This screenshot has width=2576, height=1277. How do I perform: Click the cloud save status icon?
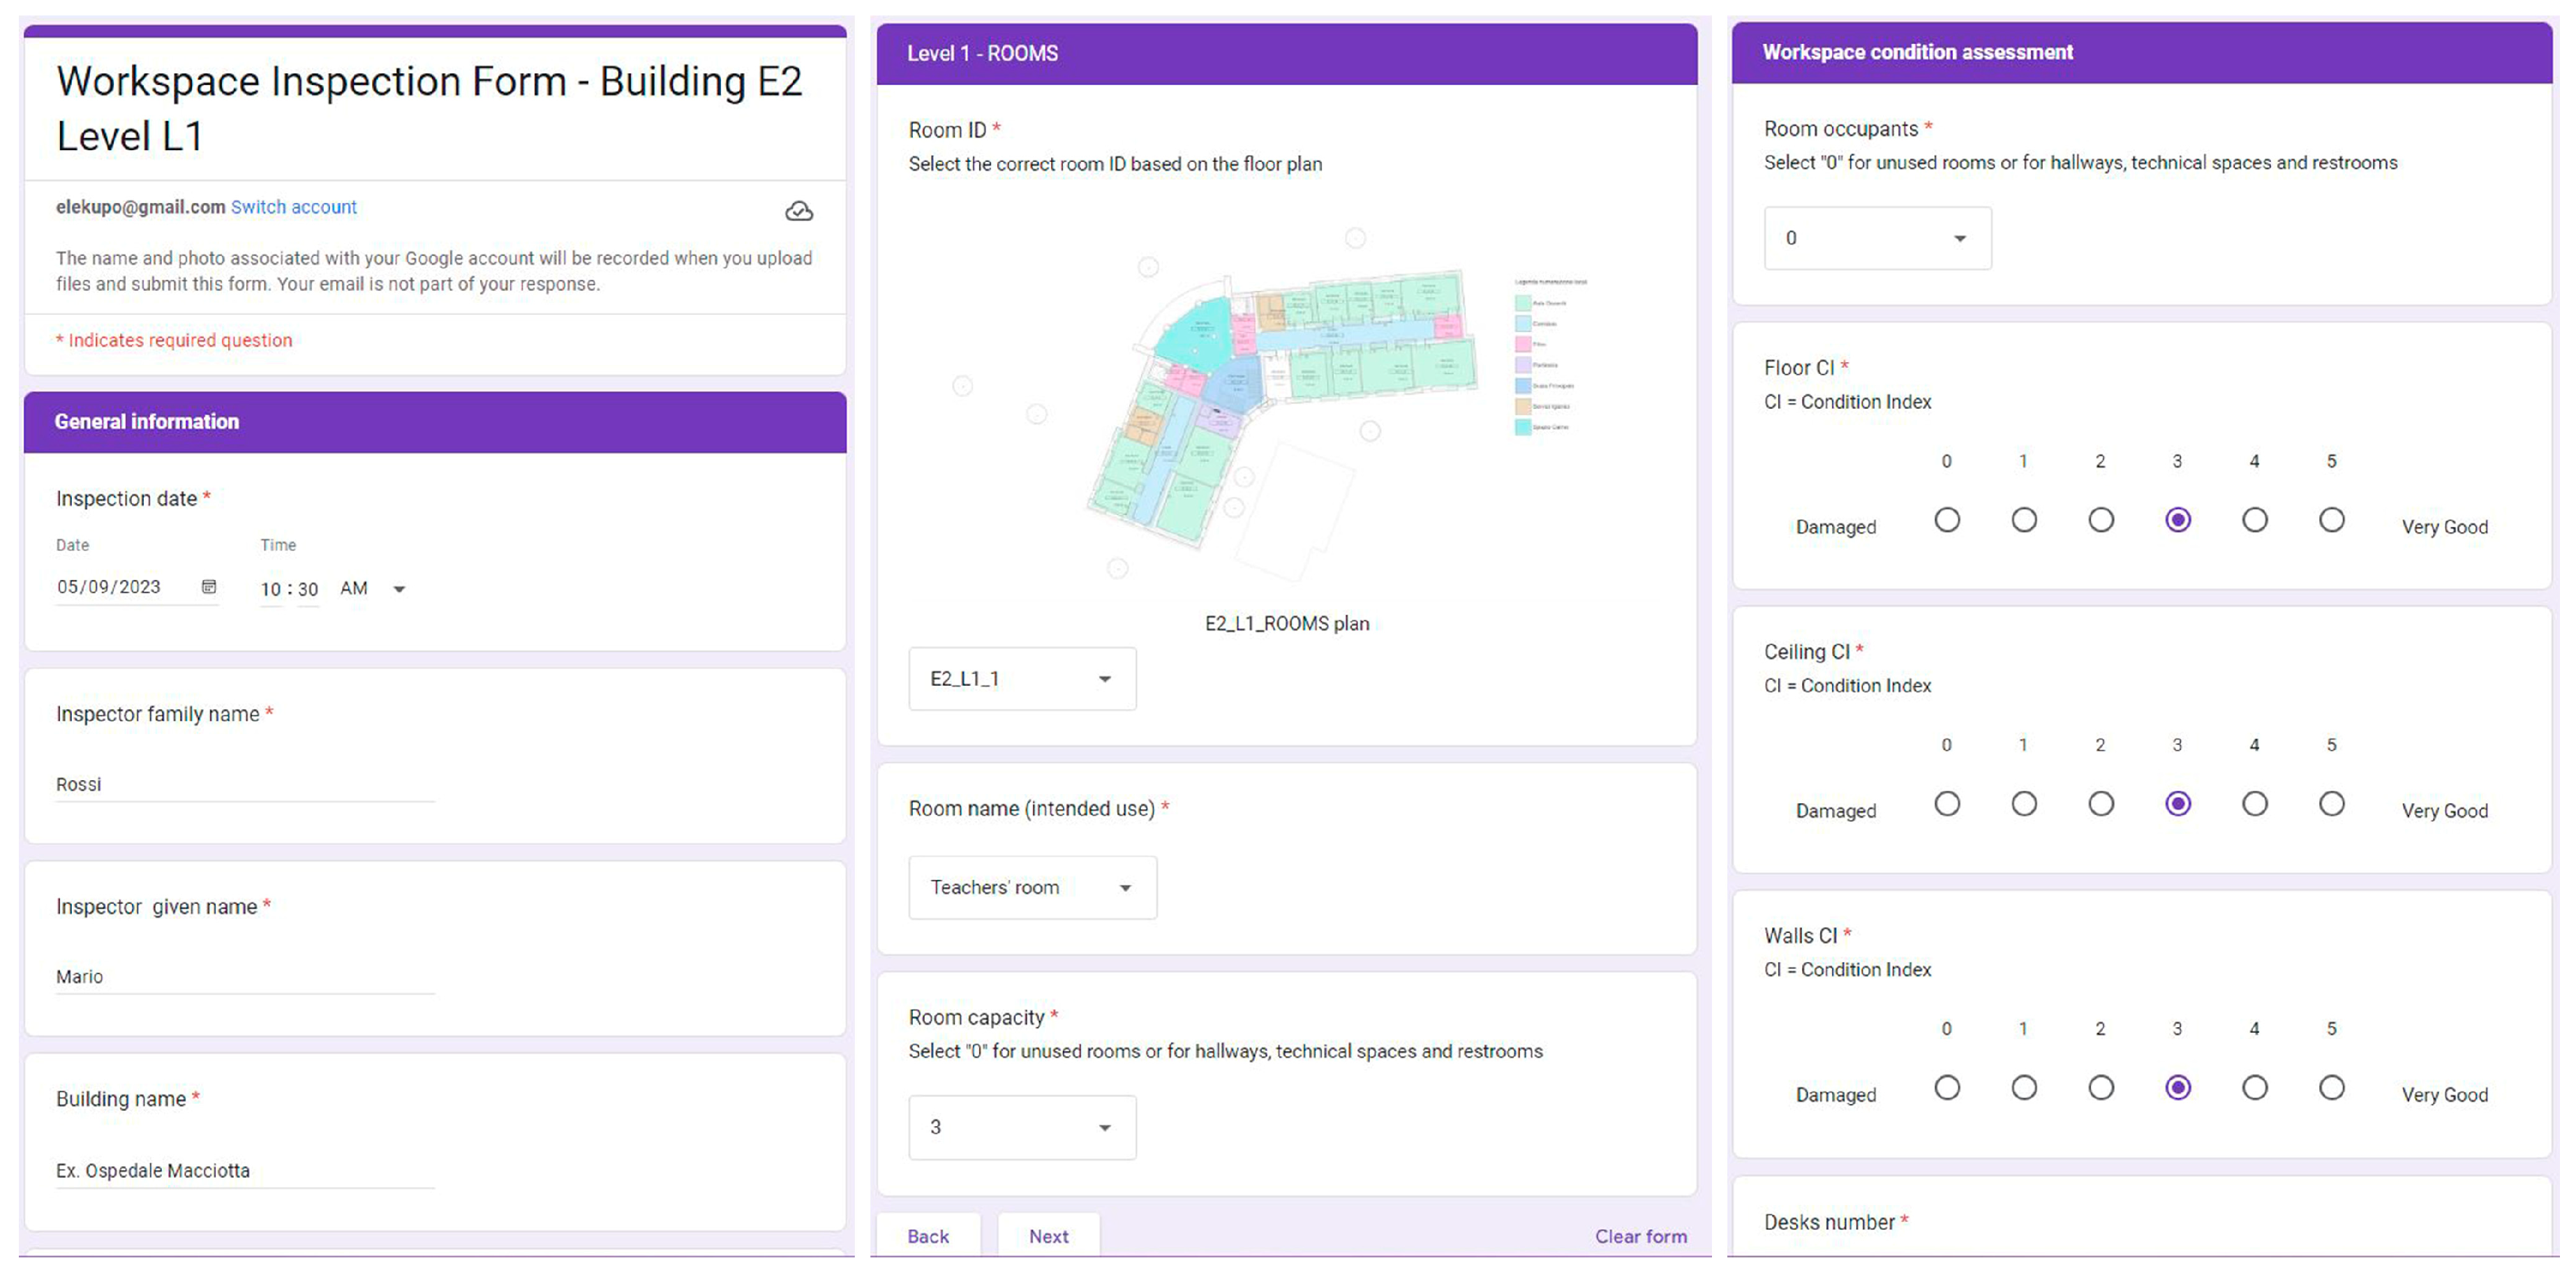tap(798, 211)
